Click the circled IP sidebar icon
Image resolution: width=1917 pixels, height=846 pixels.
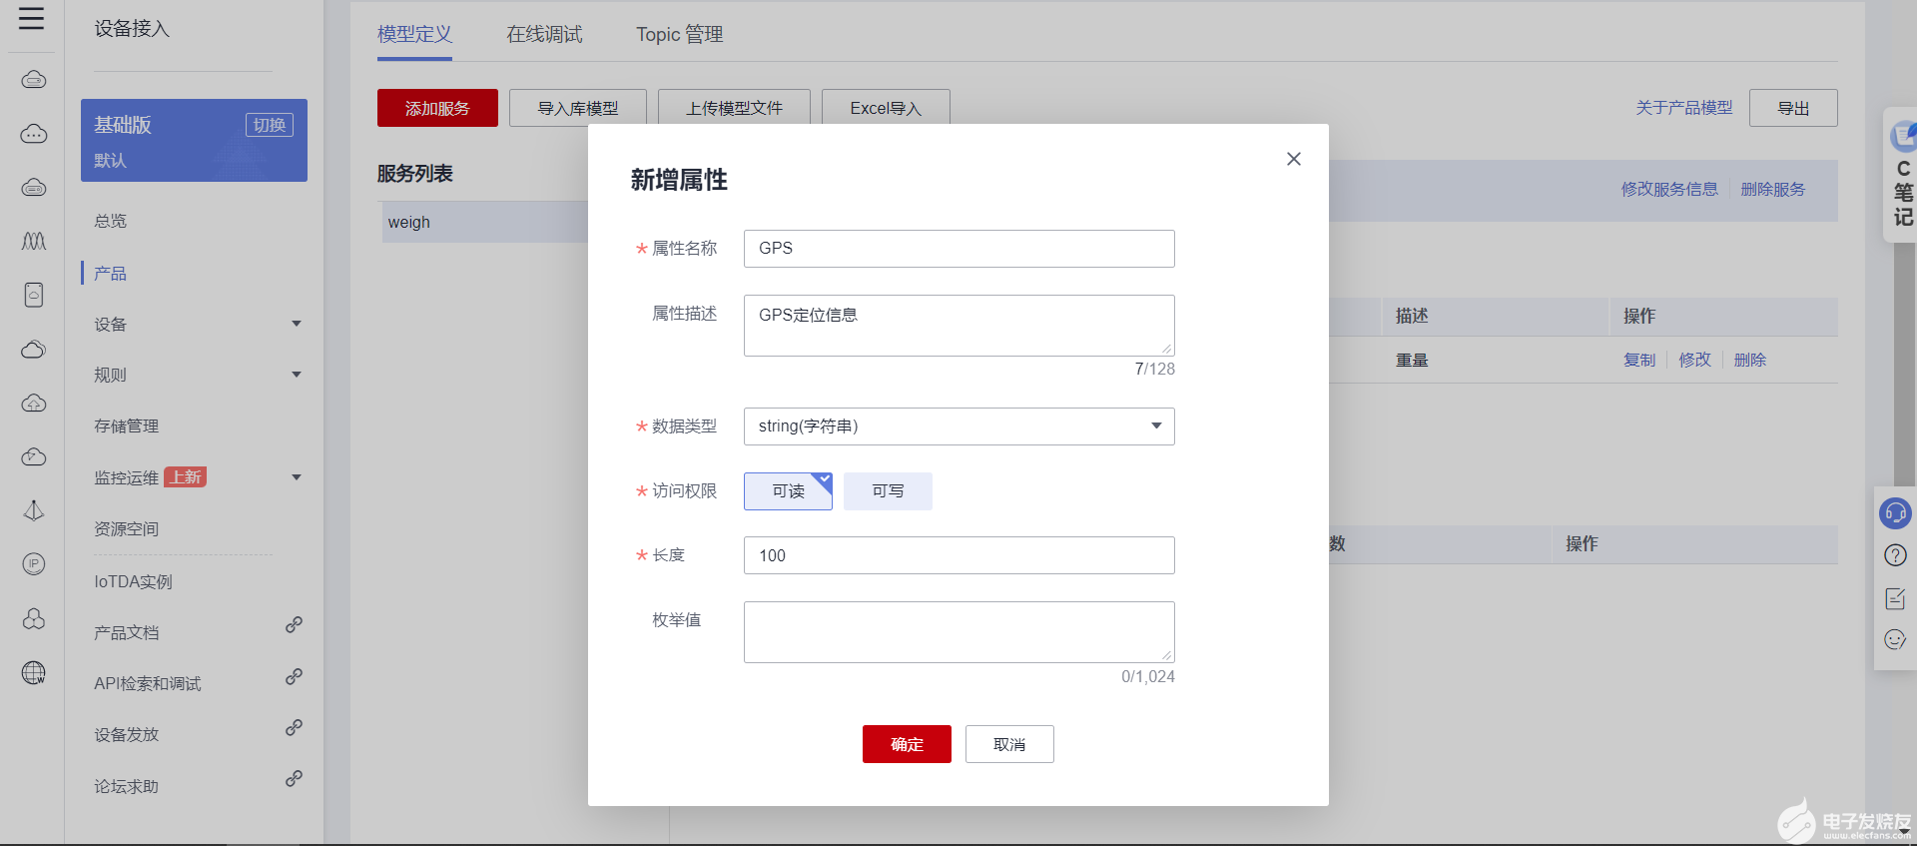click(34, 564)
